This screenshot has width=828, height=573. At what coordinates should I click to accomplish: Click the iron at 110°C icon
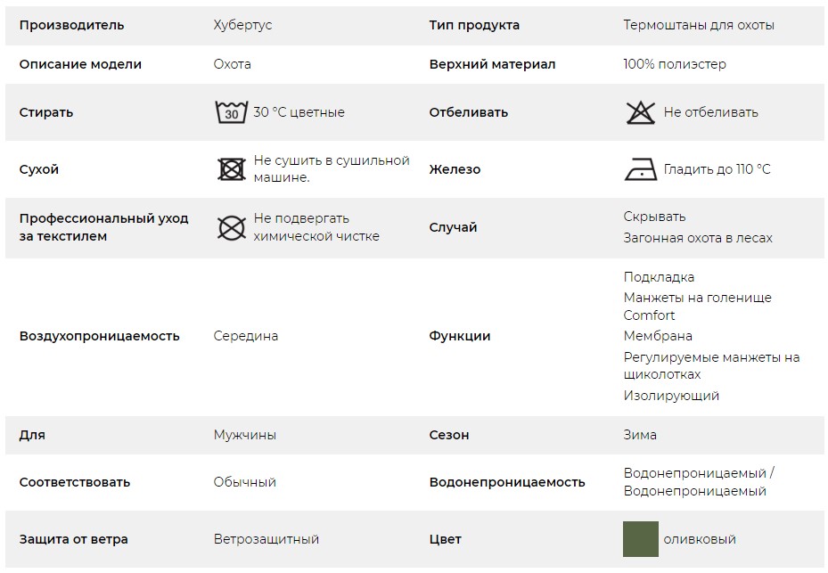pos(641,169)
